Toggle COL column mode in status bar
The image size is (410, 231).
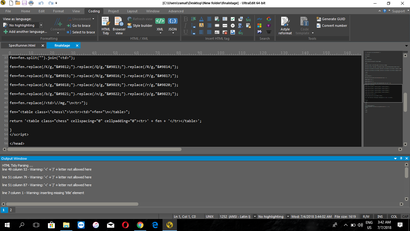pos(394,217)
